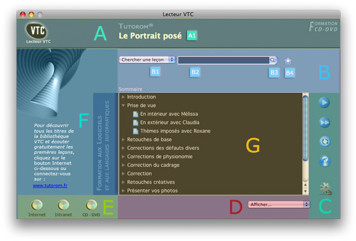
Task: Click the 'Sommaire' heading
Action: [131, 89]
